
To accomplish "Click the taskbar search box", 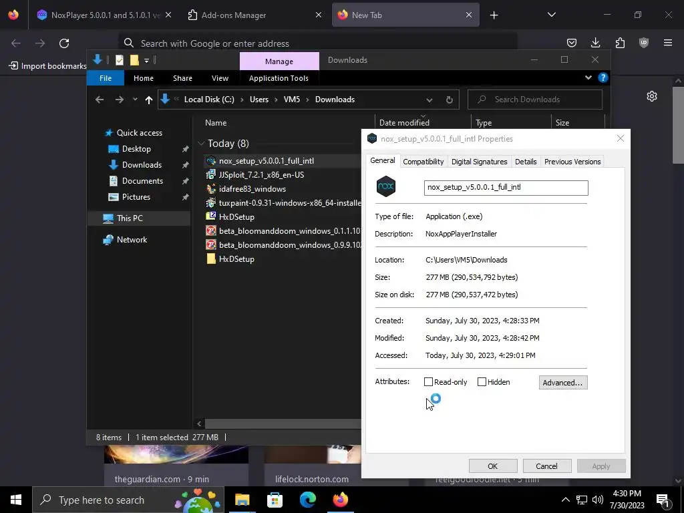I will click(128, 500).
